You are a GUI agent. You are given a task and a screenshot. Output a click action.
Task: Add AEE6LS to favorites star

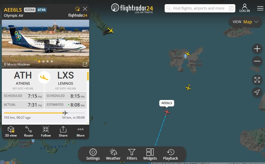pyautogui.click(x=77, y=9)
